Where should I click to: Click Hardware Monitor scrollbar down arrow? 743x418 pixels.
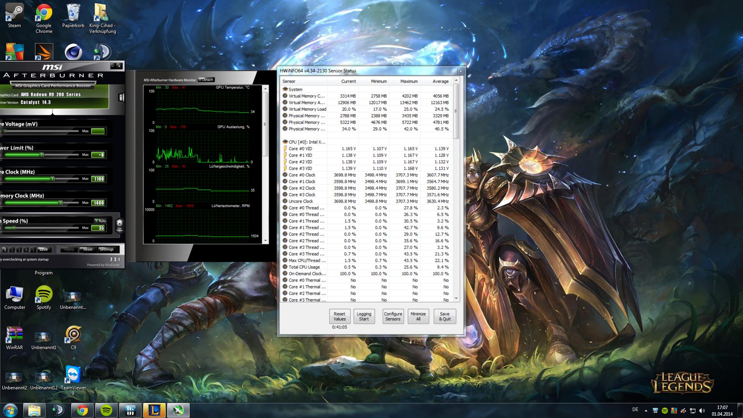point(266,241)
